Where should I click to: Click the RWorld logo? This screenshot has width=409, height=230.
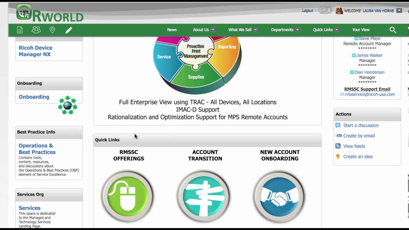click(50, 13)
